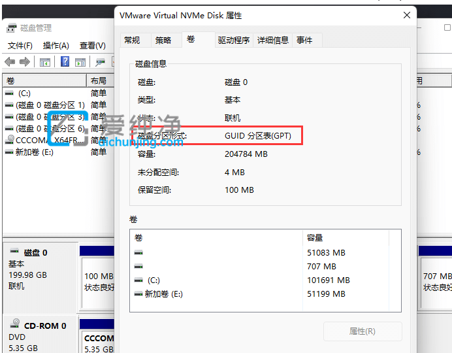Click the drive icon beside 新加卷 (E:) in Disk Management list
The width and height of the screenshot is (452, 353).
pyautogui.click(x=9, y=152)
